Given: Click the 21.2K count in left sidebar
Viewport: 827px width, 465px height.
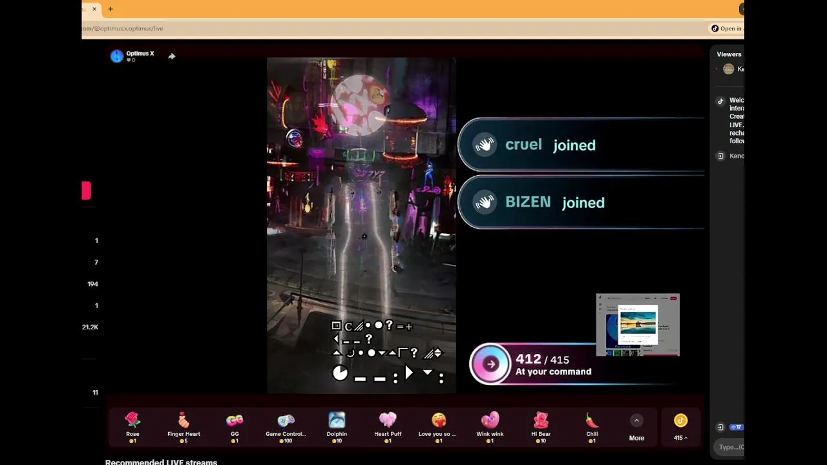Looking at the screenshot, I should [90, 327].
